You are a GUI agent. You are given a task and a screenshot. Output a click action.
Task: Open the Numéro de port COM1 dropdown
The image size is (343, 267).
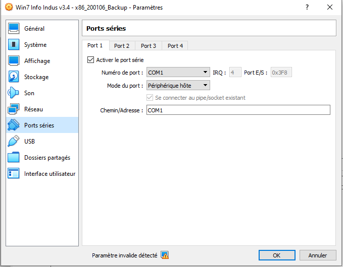coord(178,72)
